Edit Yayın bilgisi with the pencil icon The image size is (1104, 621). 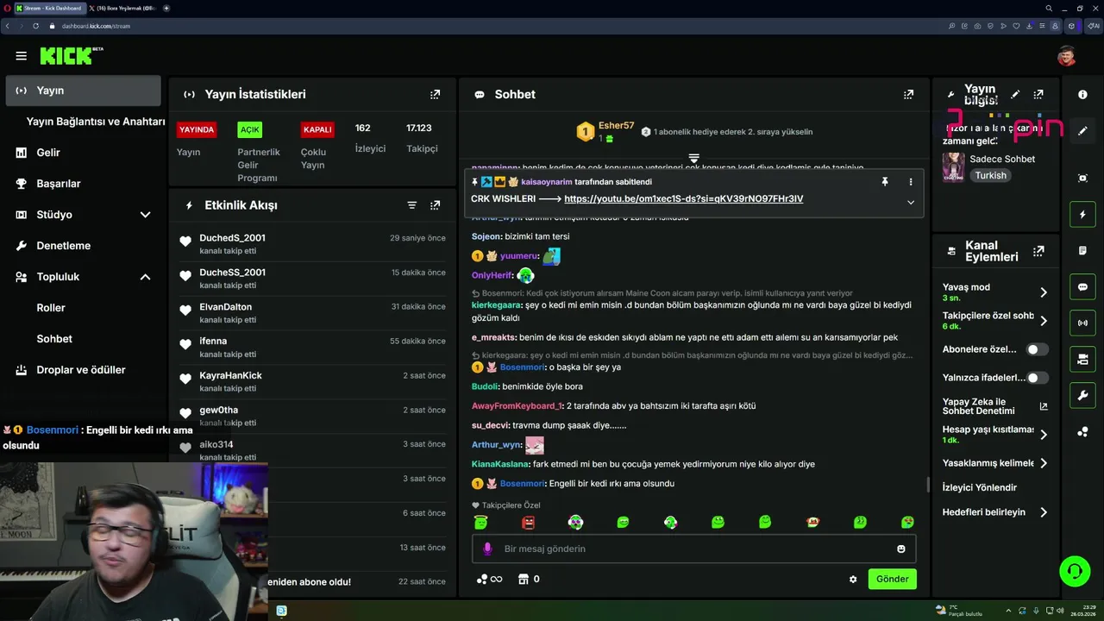(x=1015, y=94)
